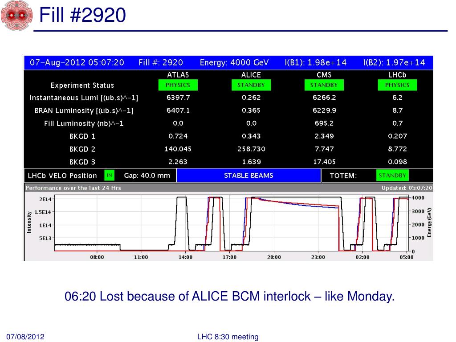Image resolution: width=456 pixels, height=342 pixels.
Task: Click the green VELO IN indicator
Action: (110, 175)
